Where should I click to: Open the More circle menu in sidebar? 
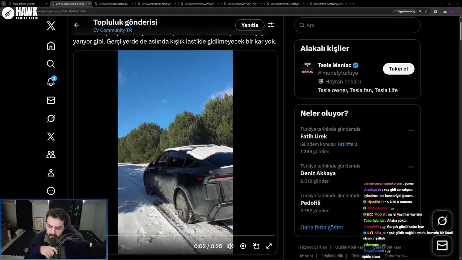click(51, 191)
